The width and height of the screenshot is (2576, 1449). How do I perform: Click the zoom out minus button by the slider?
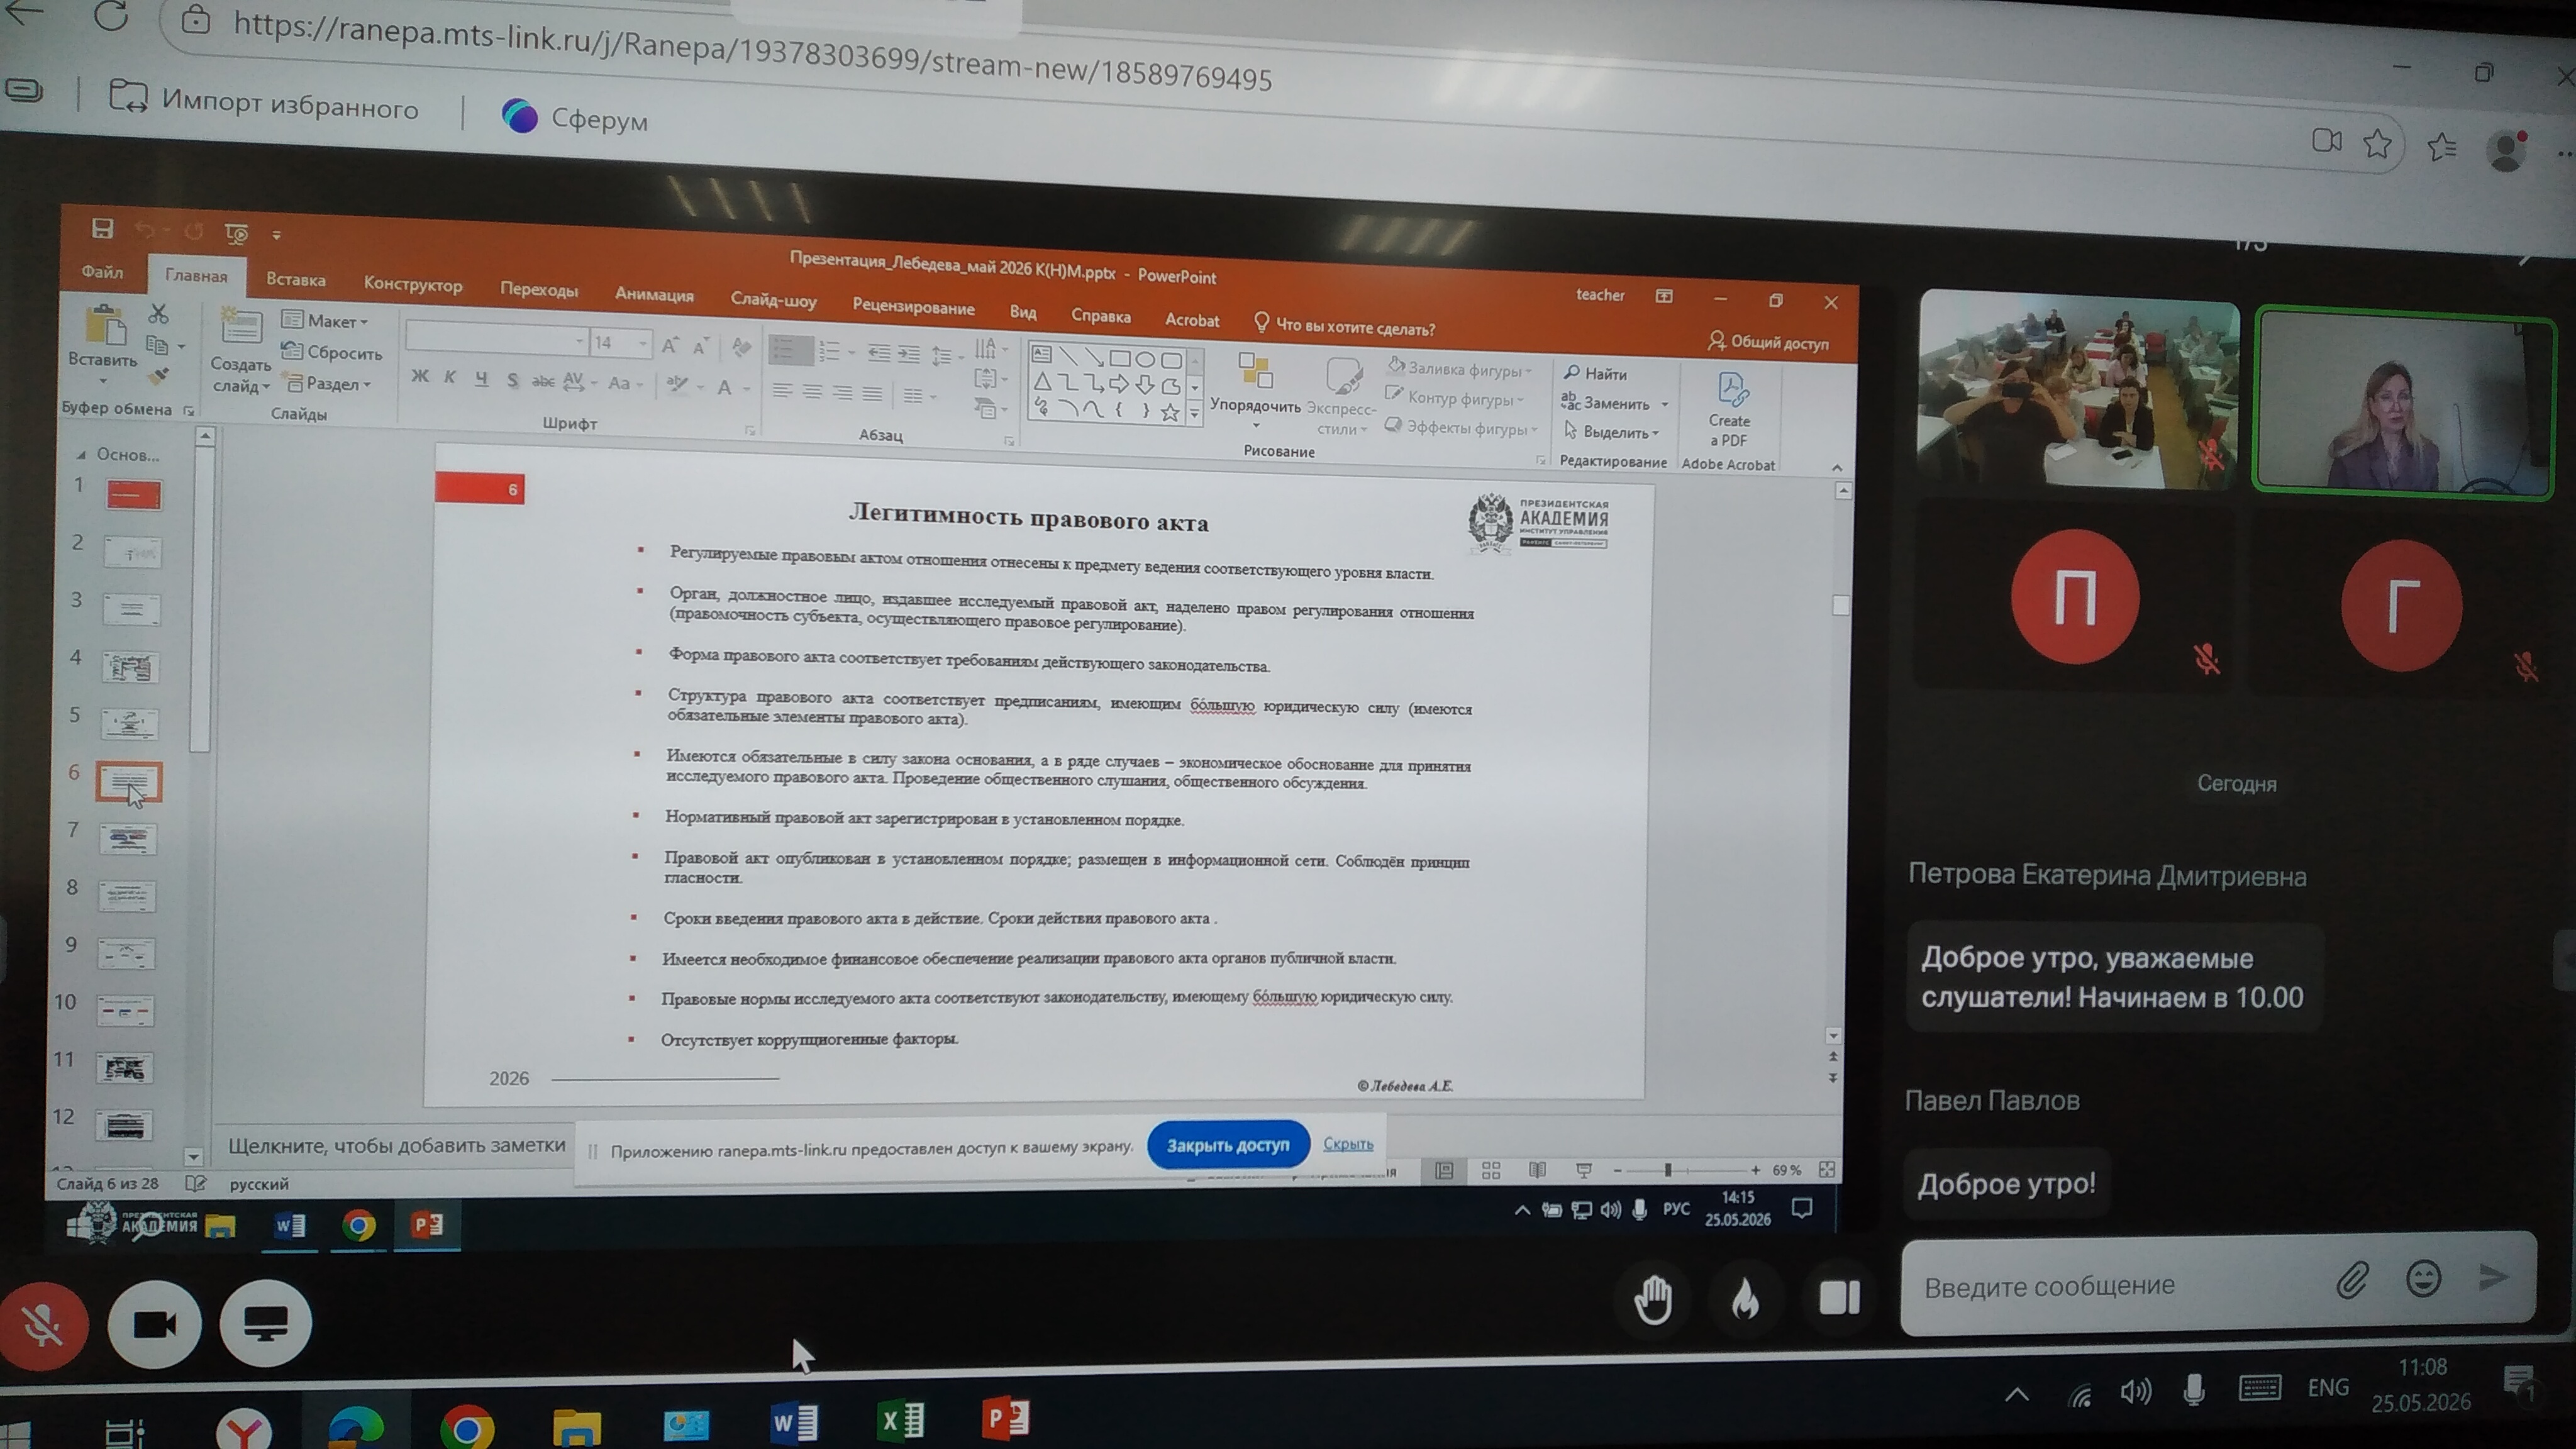pyautogui.click(x=1617, y=1170)
